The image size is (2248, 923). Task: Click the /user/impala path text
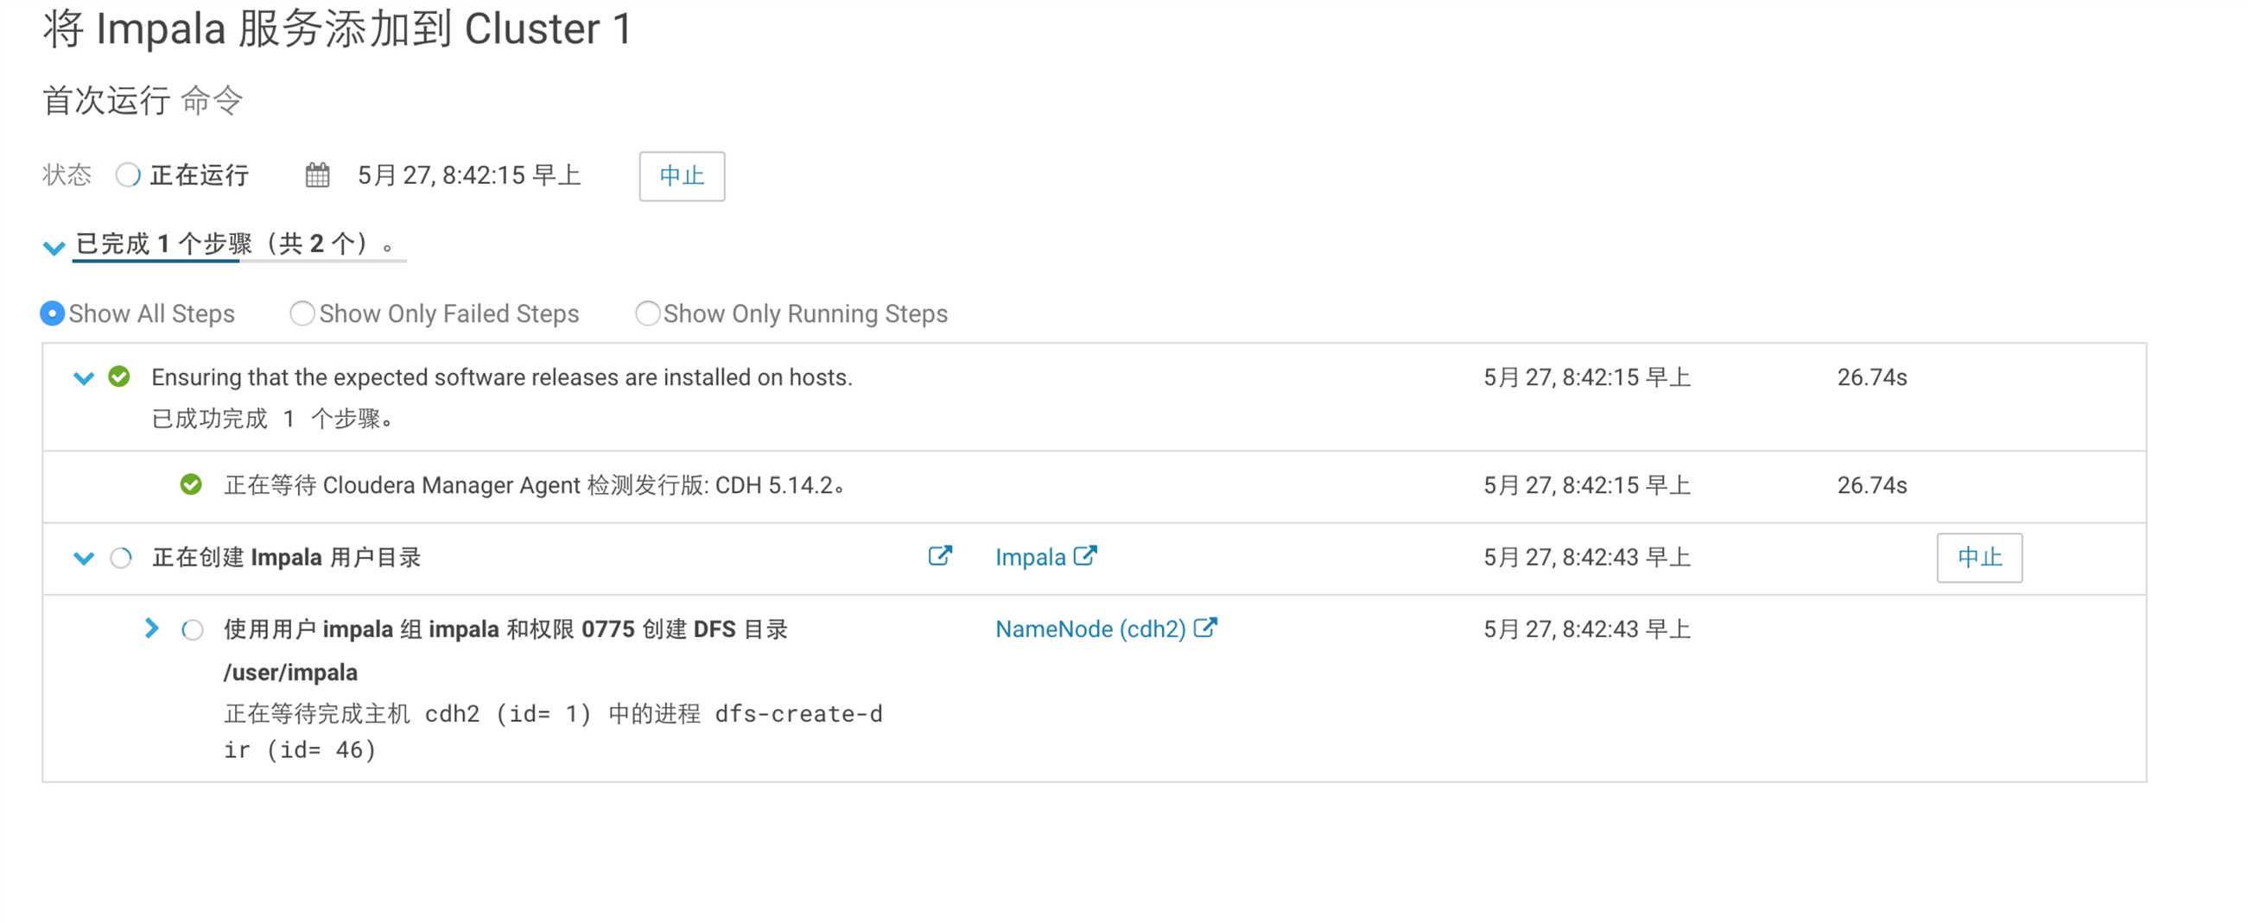(x=290, y=673)
